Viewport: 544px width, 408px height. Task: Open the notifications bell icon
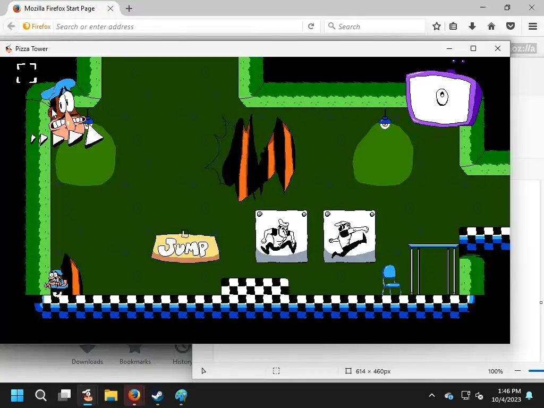pyautogui.click(x=530, y=395)
